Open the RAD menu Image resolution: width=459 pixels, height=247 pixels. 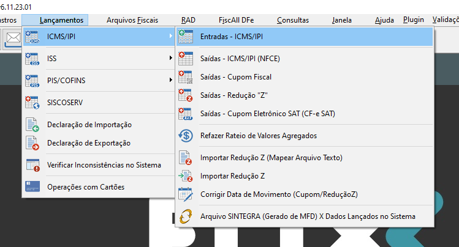point(188,20)
